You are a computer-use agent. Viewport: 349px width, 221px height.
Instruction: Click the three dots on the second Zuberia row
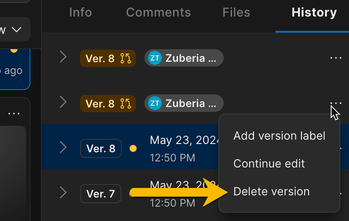pos(336,103)
